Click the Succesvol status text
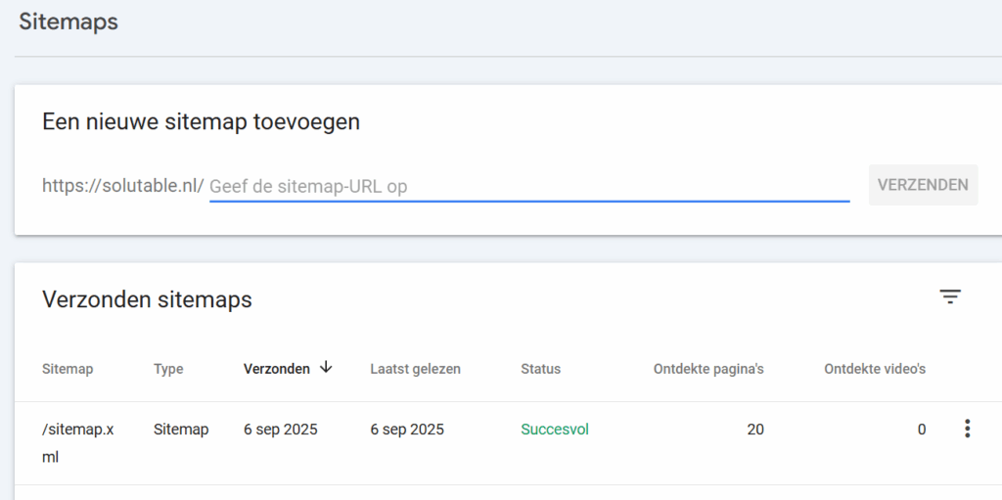1002x500 pixels. pos(555,430)
